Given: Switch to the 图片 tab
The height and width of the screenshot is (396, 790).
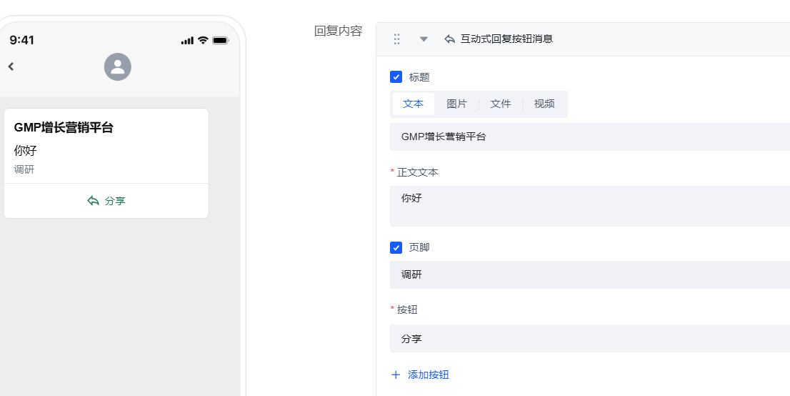Looking at the screenshot, I should pyautogui.click(x=456, y=104).
